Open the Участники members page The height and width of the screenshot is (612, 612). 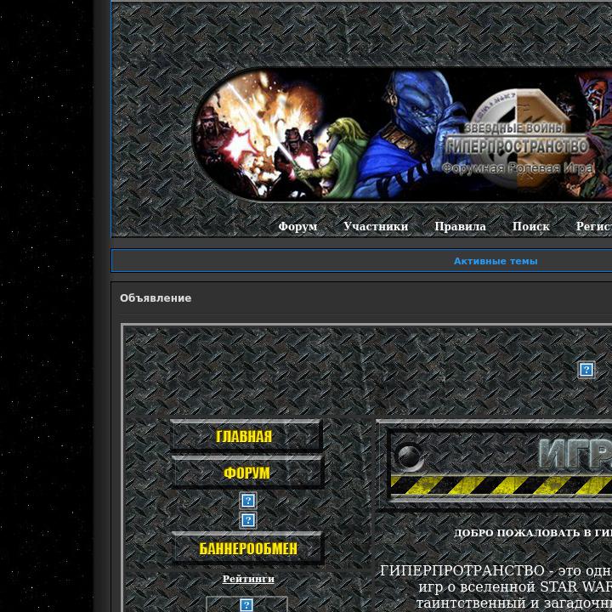[x=376, y=226]
